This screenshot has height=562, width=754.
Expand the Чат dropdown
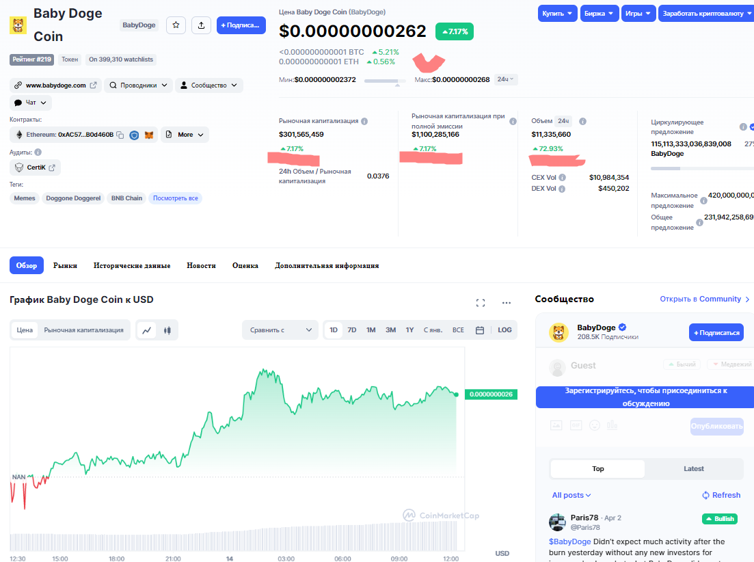(31, 103)
